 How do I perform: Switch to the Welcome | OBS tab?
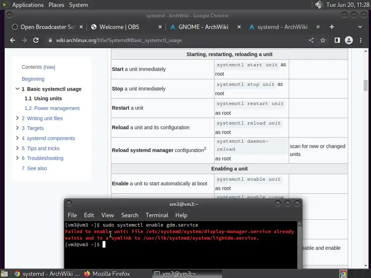(119, 27)
